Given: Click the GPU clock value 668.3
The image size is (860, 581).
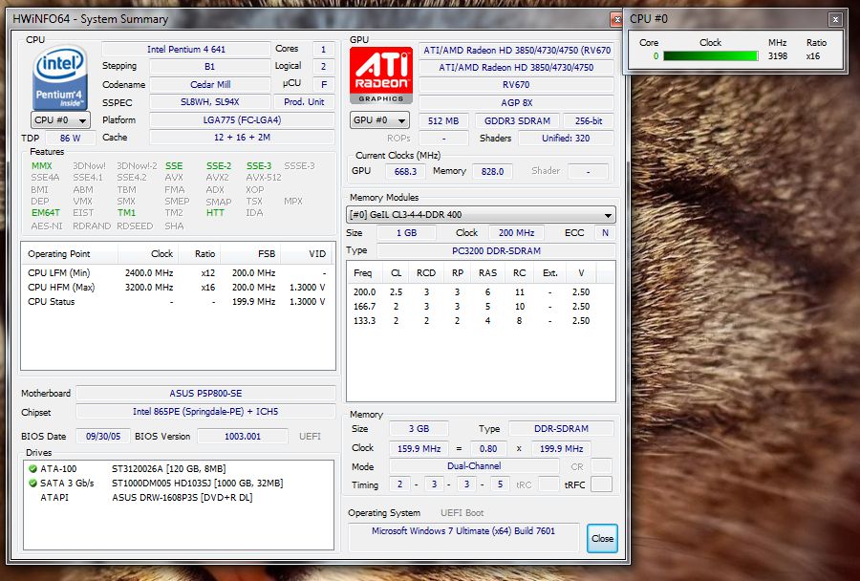Looking at the screenshot, I should [x=405, y=171].
